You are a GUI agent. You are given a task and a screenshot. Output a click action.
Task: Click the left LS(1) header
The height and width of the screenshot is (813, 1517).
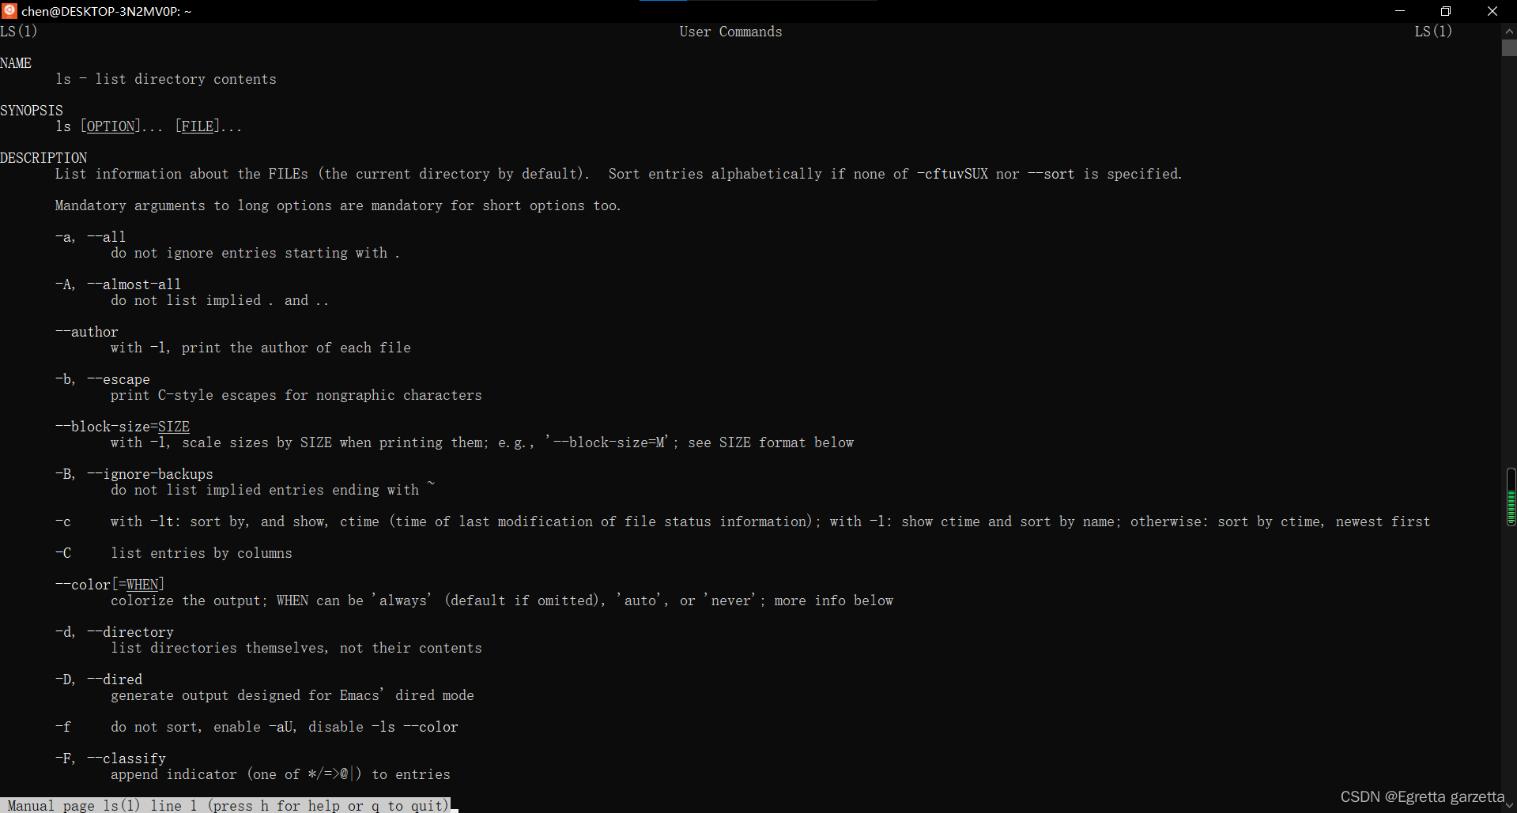coord(18,32)
